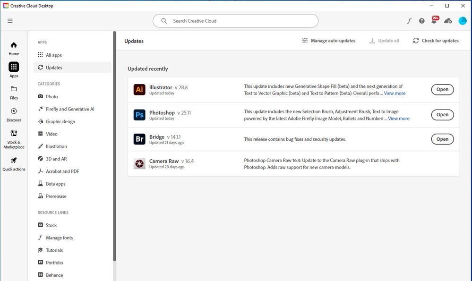Image resolution: width=472 pixels, height=281 pixels.
Task: Open Files in the left rail
Action: point(14,93)
